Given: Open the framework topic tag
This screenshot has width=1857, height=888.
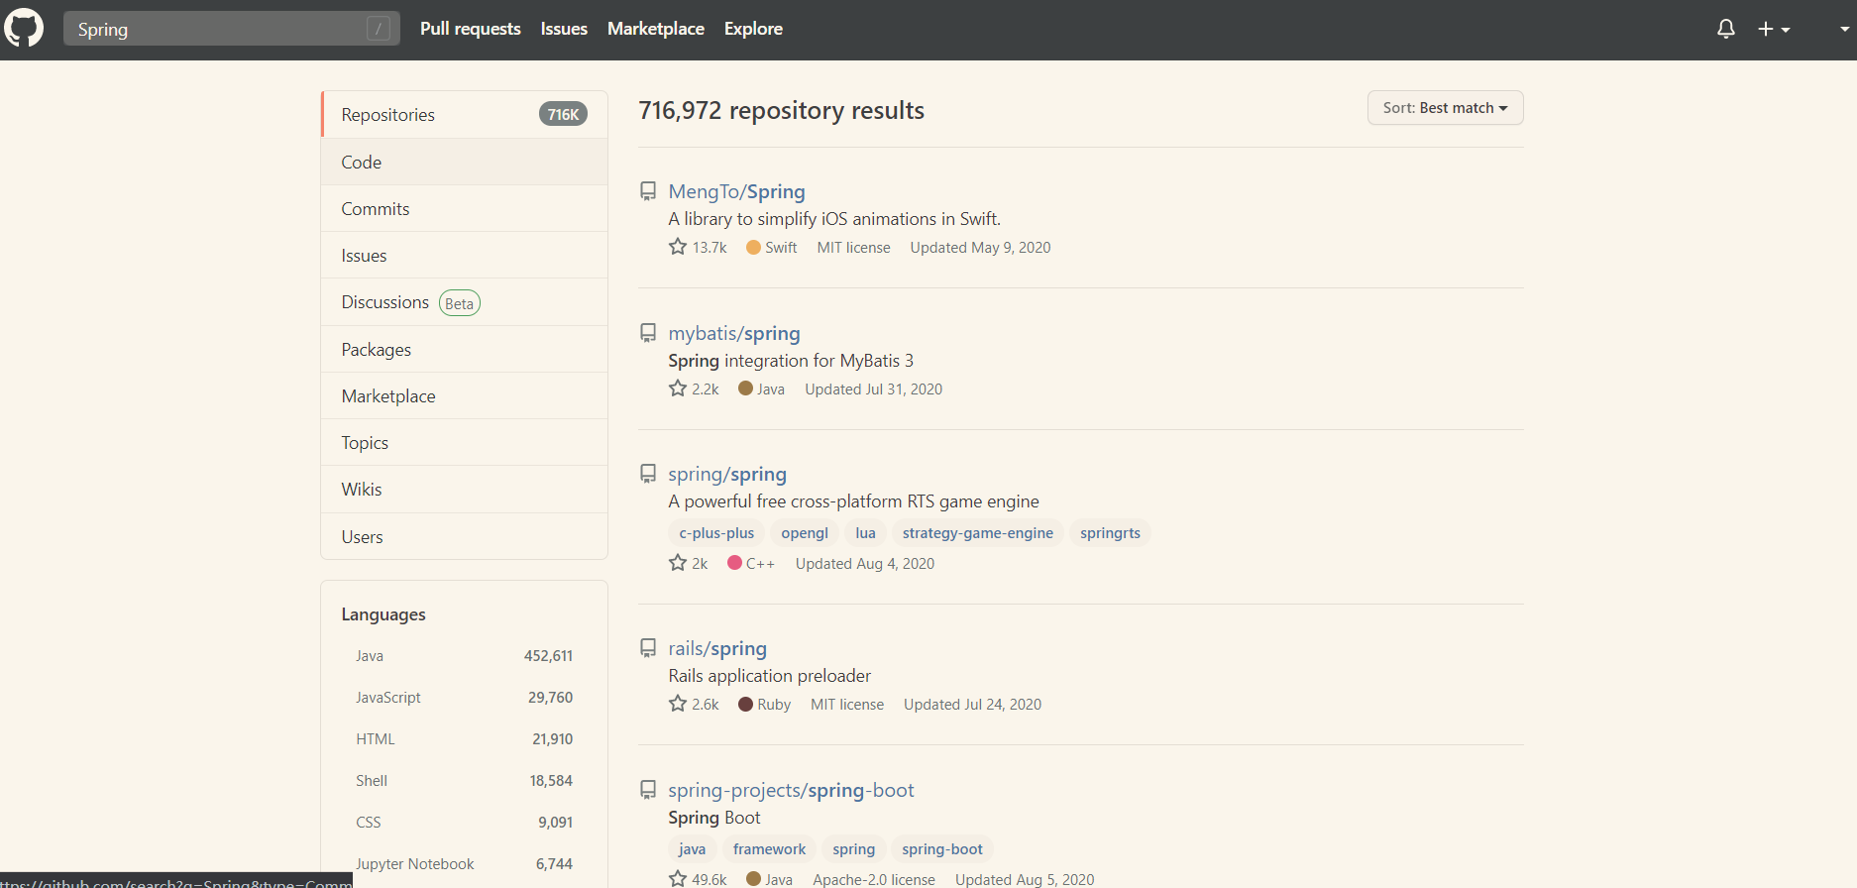Looking at the screenshot, I should point(769,849).
